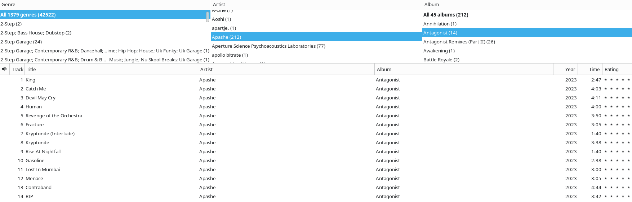Viewport: 632px width, 202px height.
Task: Rate Catch Me using its stars
Action: pyautogui.click(x=617, y=89)
